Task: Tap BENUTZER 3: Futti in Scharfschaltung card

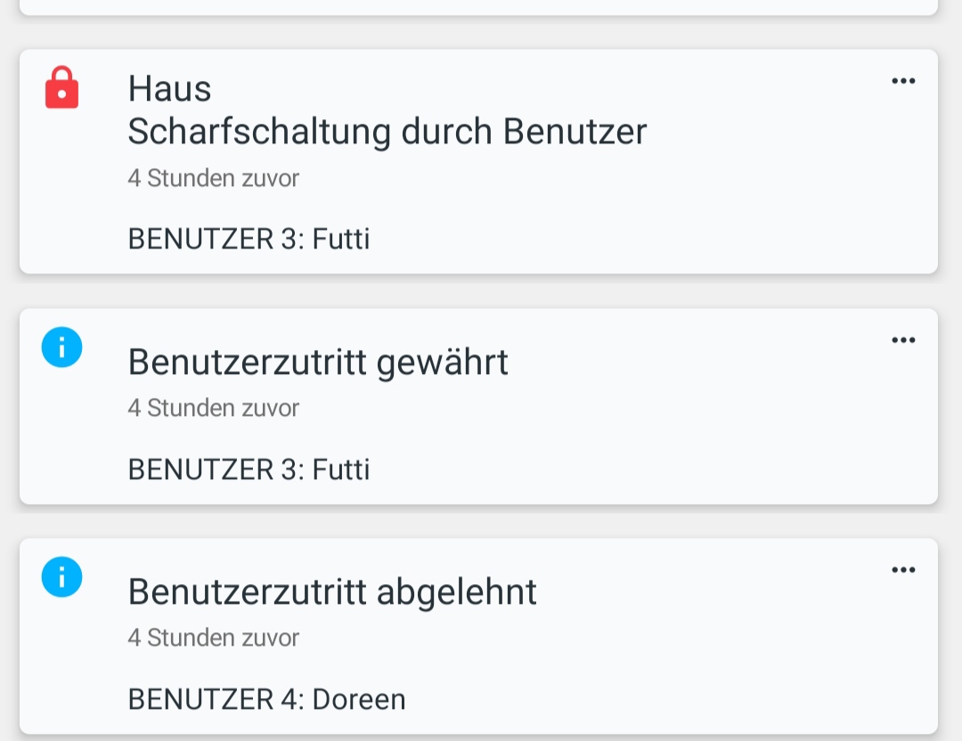Action: point(249,239)
